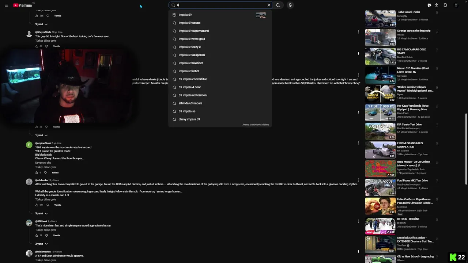Screen dimensions: 468x263
Task: Expand the '9 yanıt' replies
Action: [41, 24]
